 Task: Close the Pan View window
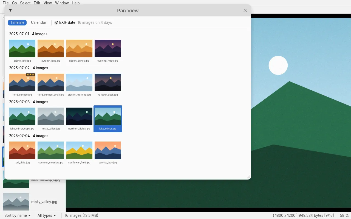click(245, 10)
